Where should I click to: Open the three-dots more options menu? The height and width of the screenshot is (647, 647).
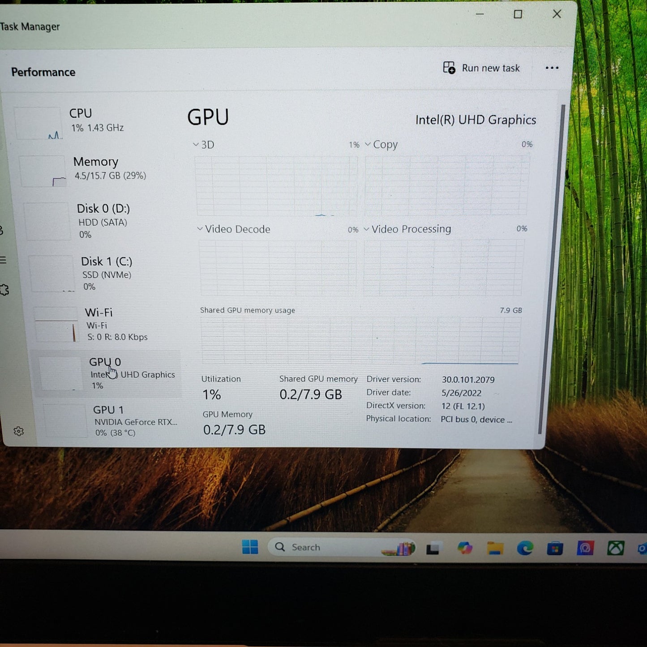tap(552, 68)
